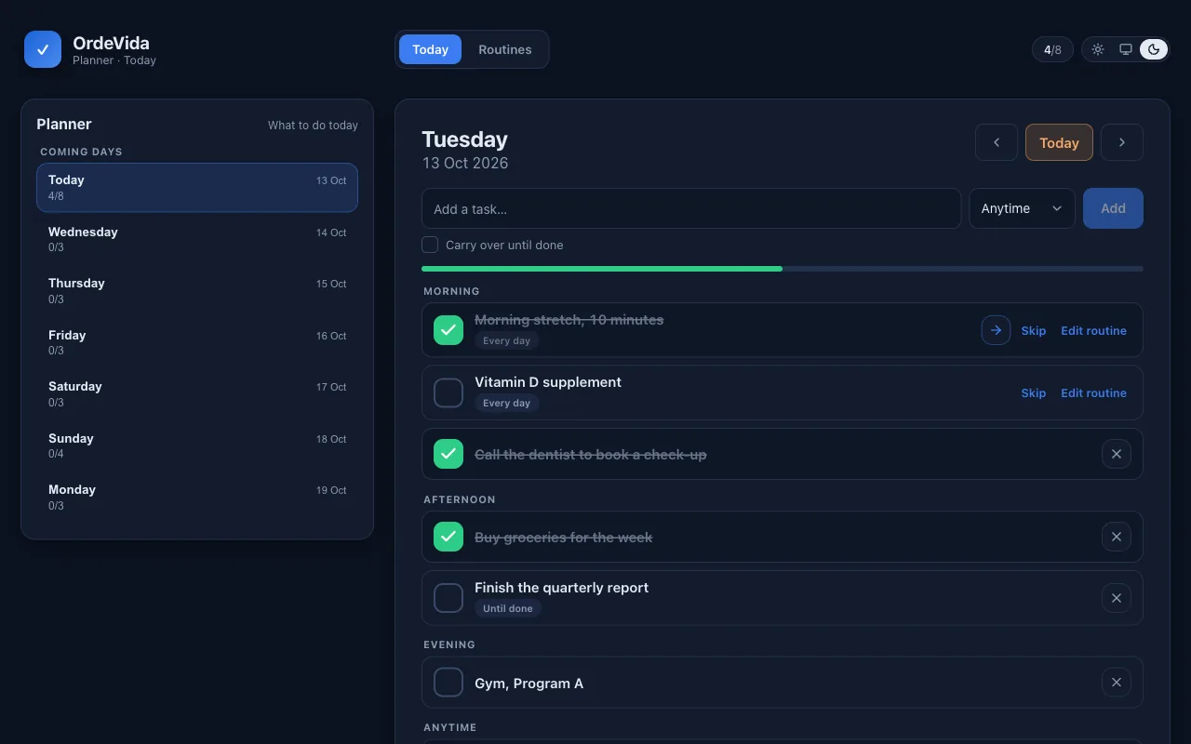Image resolution: width=1191 pixels, height=744 pixels.
Task: Open the Anytime time-of-day dropdown
Action: pos(1022,208)
